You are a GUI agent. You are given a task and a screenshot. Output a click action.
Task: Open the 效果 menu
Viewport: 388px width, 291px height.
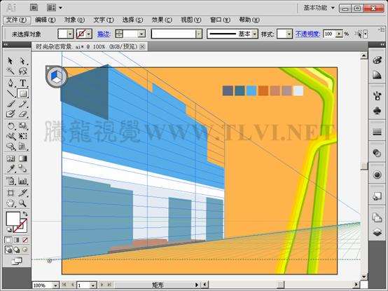click(162, 20)
